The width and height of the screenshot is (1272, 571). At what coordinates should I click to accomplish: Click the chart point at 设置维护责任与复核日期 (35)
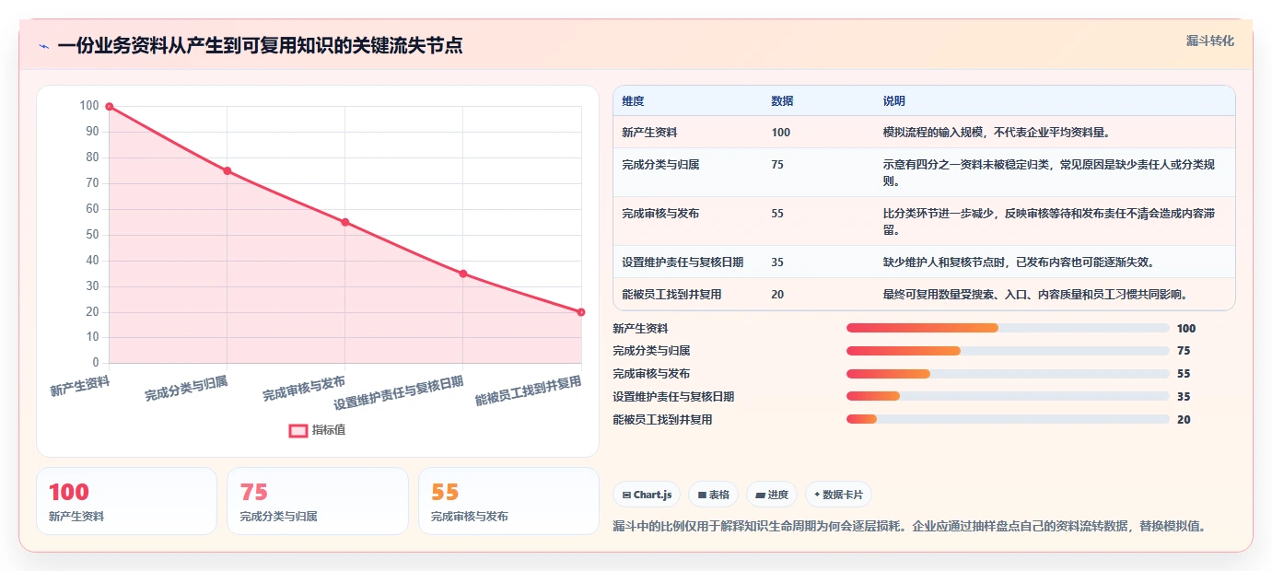463,274
